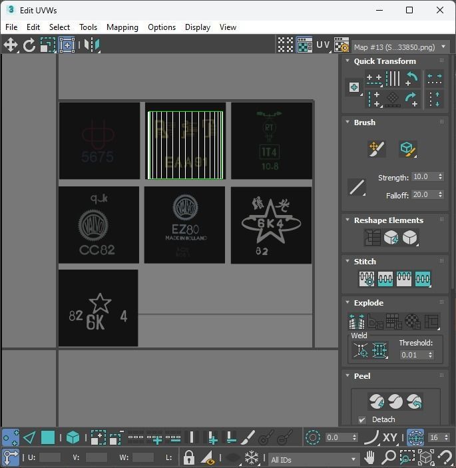The height and width of the screenshot is (468, 456).
Task: Collapse the Stitch rollout
Action: pyautogui.click(x=347, y=261)
